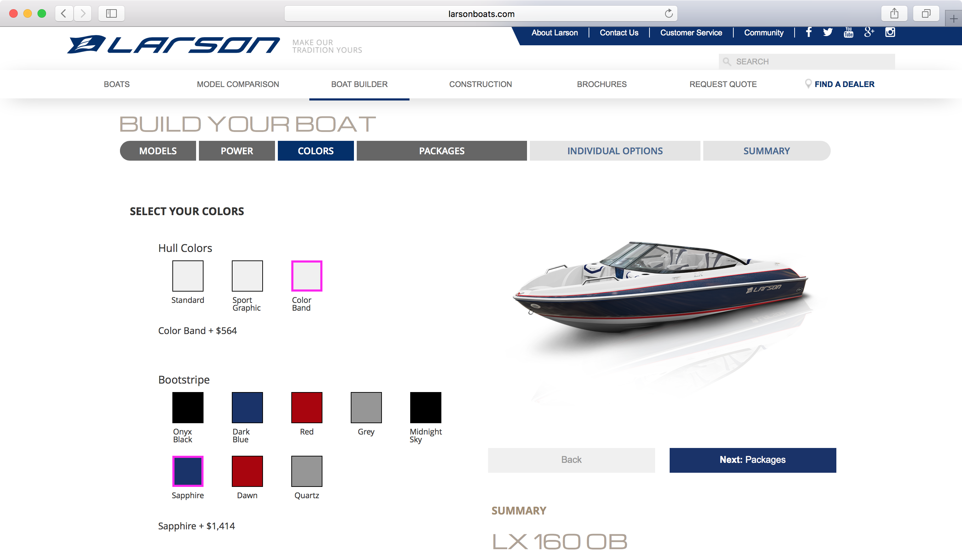Click the Next: Packages button
Image resolution: width=962 pixels, height=552 pixels.
click(753, 460)
